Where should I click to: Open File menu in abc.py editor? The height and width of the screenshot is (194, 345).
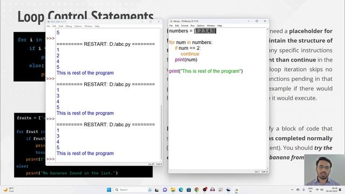tap(171, 26)
